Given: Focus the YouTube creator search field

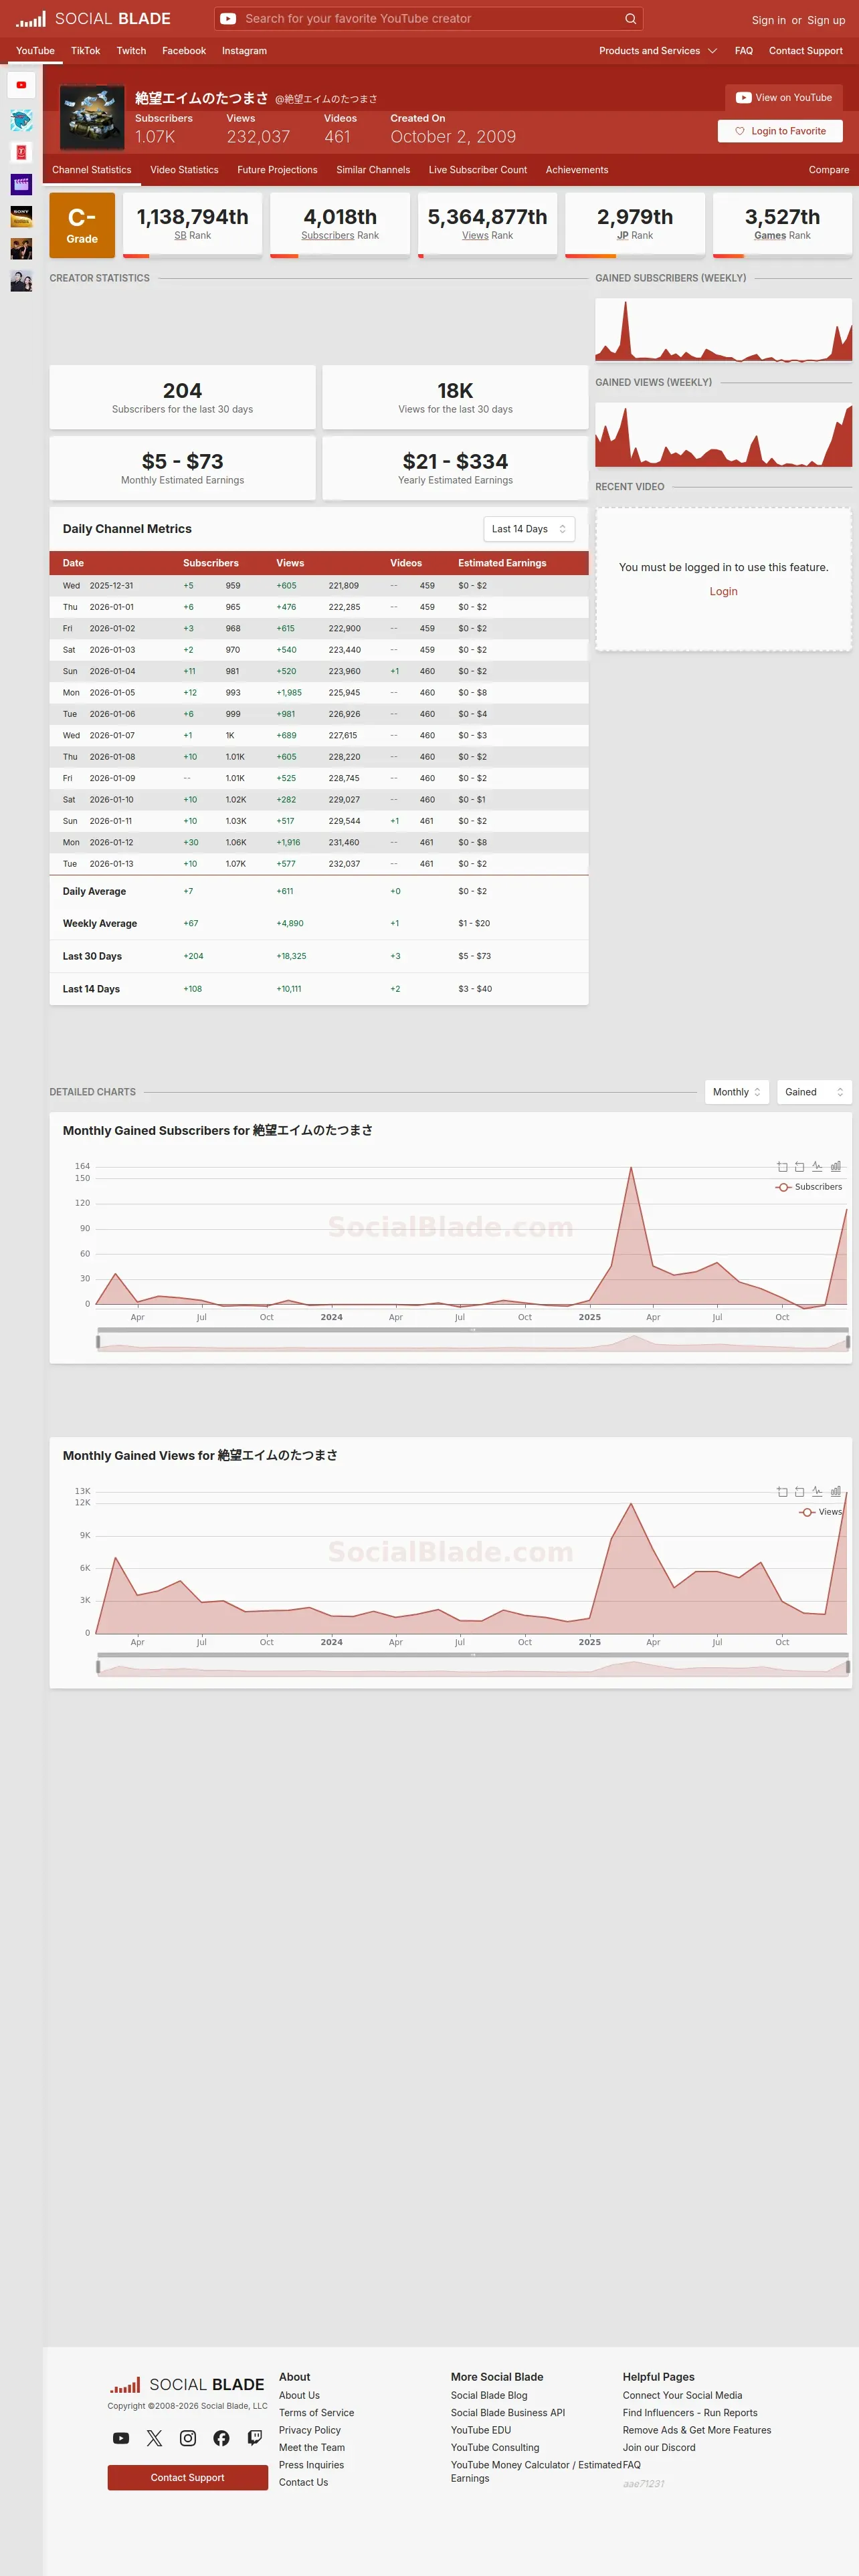Looking at the screenshot, I should click(x=428, y=18).
